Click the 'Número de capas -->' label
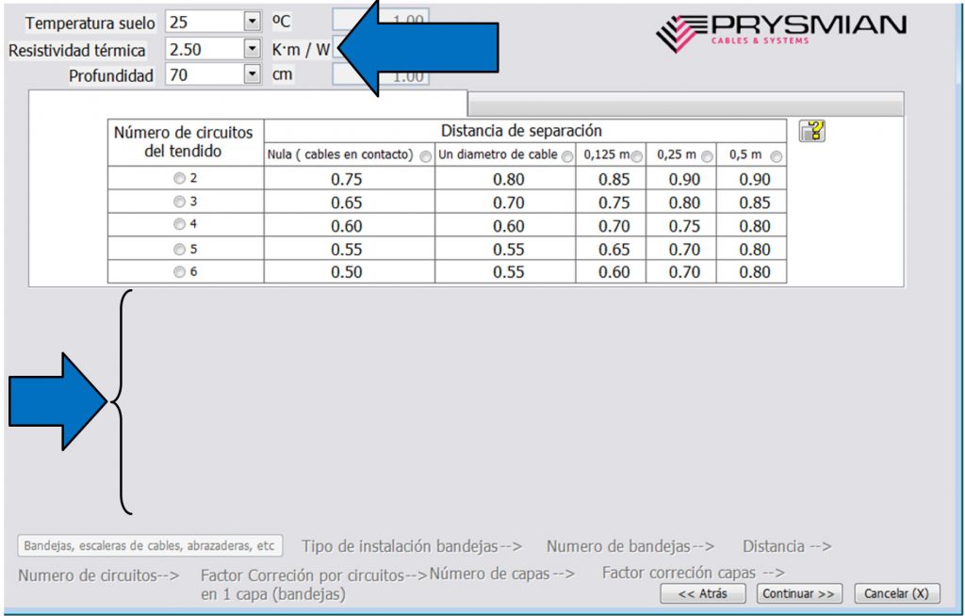Image resolution: width=965 pixels, height=616 pixels. pyautogui.click(x=501, y=574)
